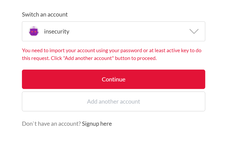This screenshot has height=142, width=225.
Task: Click the white Continue label text
Action: pyautogui.click(x=113, y=79)
